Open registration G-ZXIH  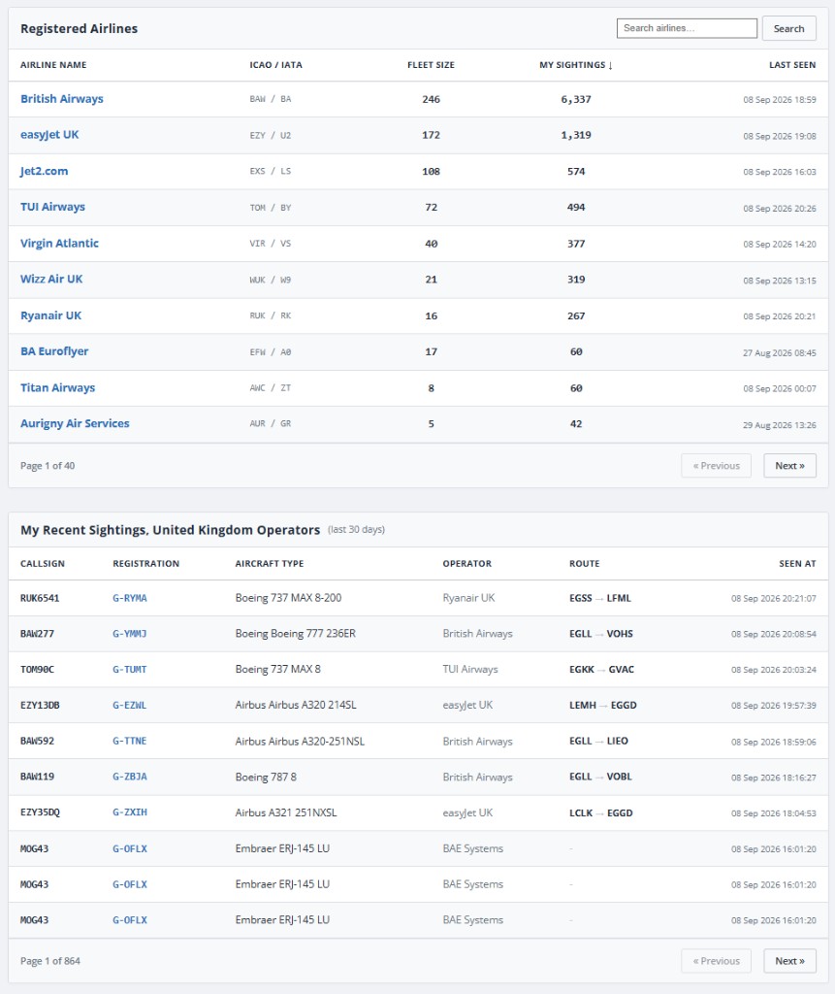click(130, 812)
